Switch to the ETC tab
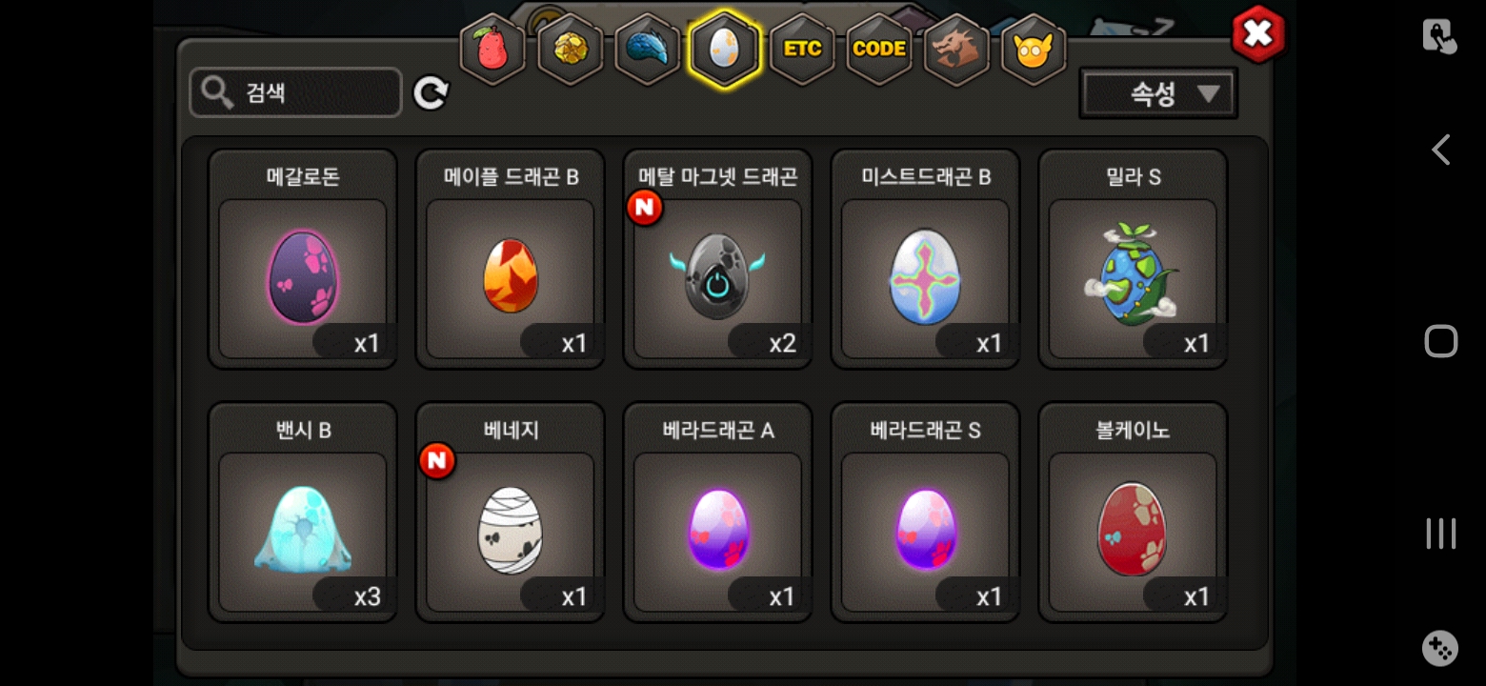The height and width of the screenshot is (686, 1486). point(802,49)
